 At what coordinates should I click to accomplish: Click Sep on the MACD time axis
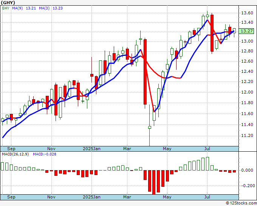pyautogui.click(x=11, y=197)
